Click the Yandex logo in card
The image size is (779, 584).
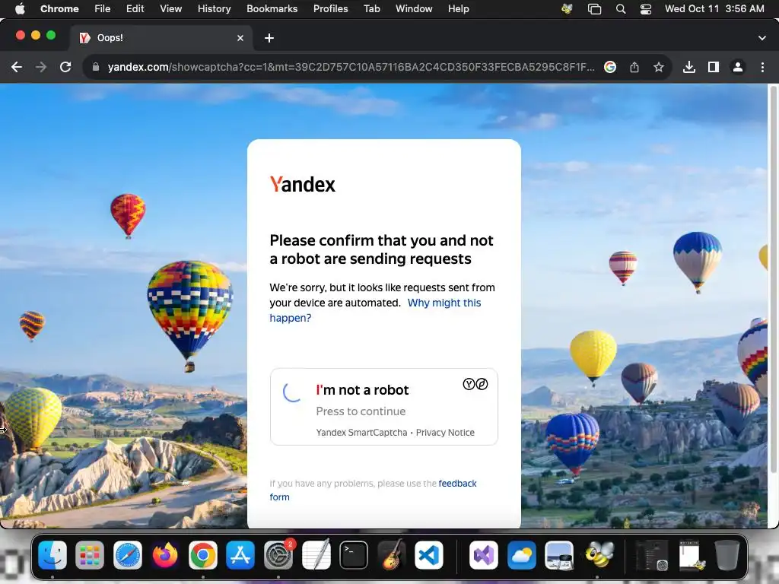click(303, 184)
